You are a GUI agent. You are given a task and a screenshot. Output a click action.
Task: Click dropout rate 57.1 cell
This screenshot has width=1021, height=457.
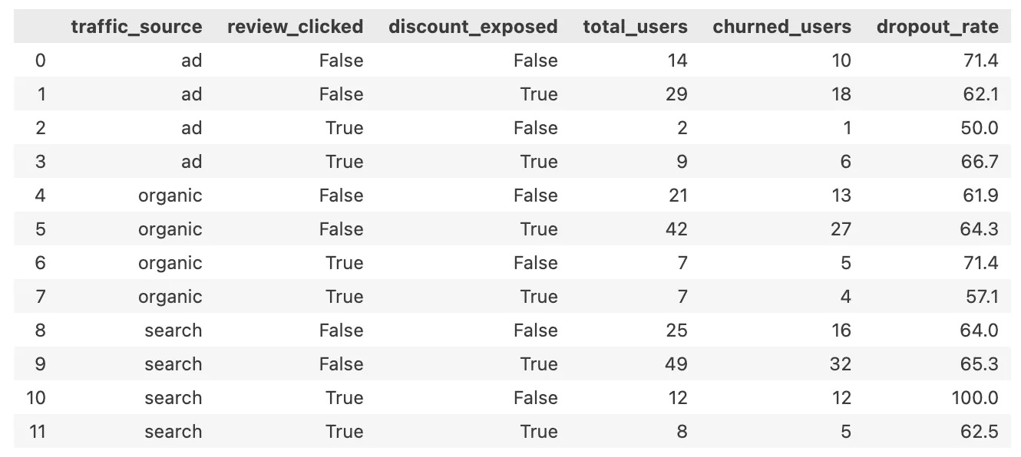click(981, 297)
